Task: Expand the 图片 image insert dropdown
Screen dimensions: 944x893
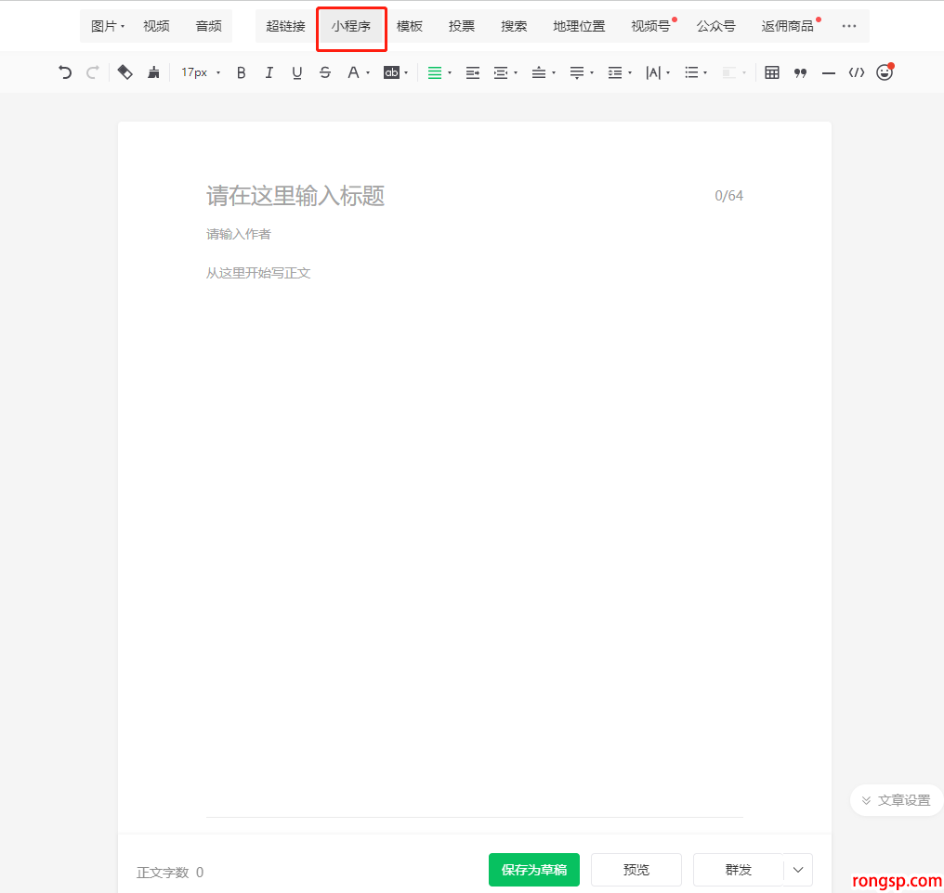Action: coord(108,26)
